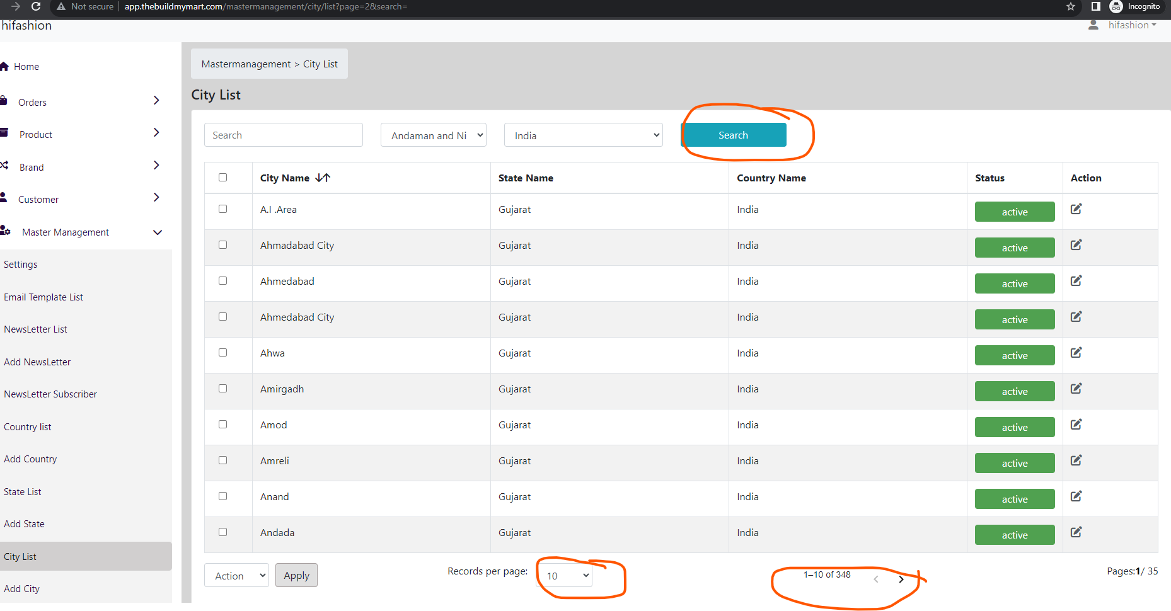Click the browser side panel icon
This screenshot has width=1171, height=611.
tap(1096, 6)
